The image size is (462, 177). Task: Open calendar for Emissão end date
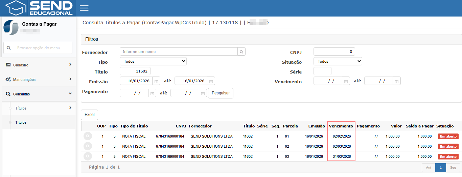(x=211, y=81)
